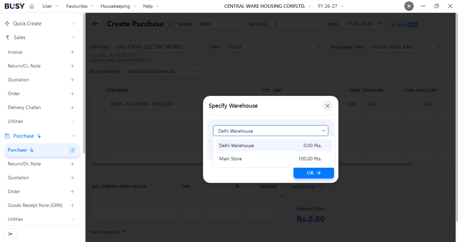Toggle the light/dark theme icon

409,6
